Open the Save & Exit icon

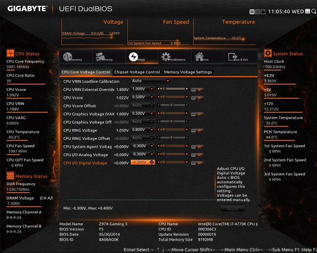(232, 57)
